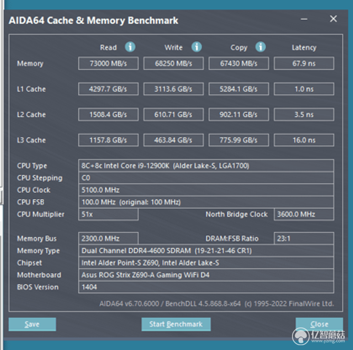The width and height of the screenshot is (353, 350).
Task: Select L2 Cache write 610.71 GB/s
Action: coord(173,115)
